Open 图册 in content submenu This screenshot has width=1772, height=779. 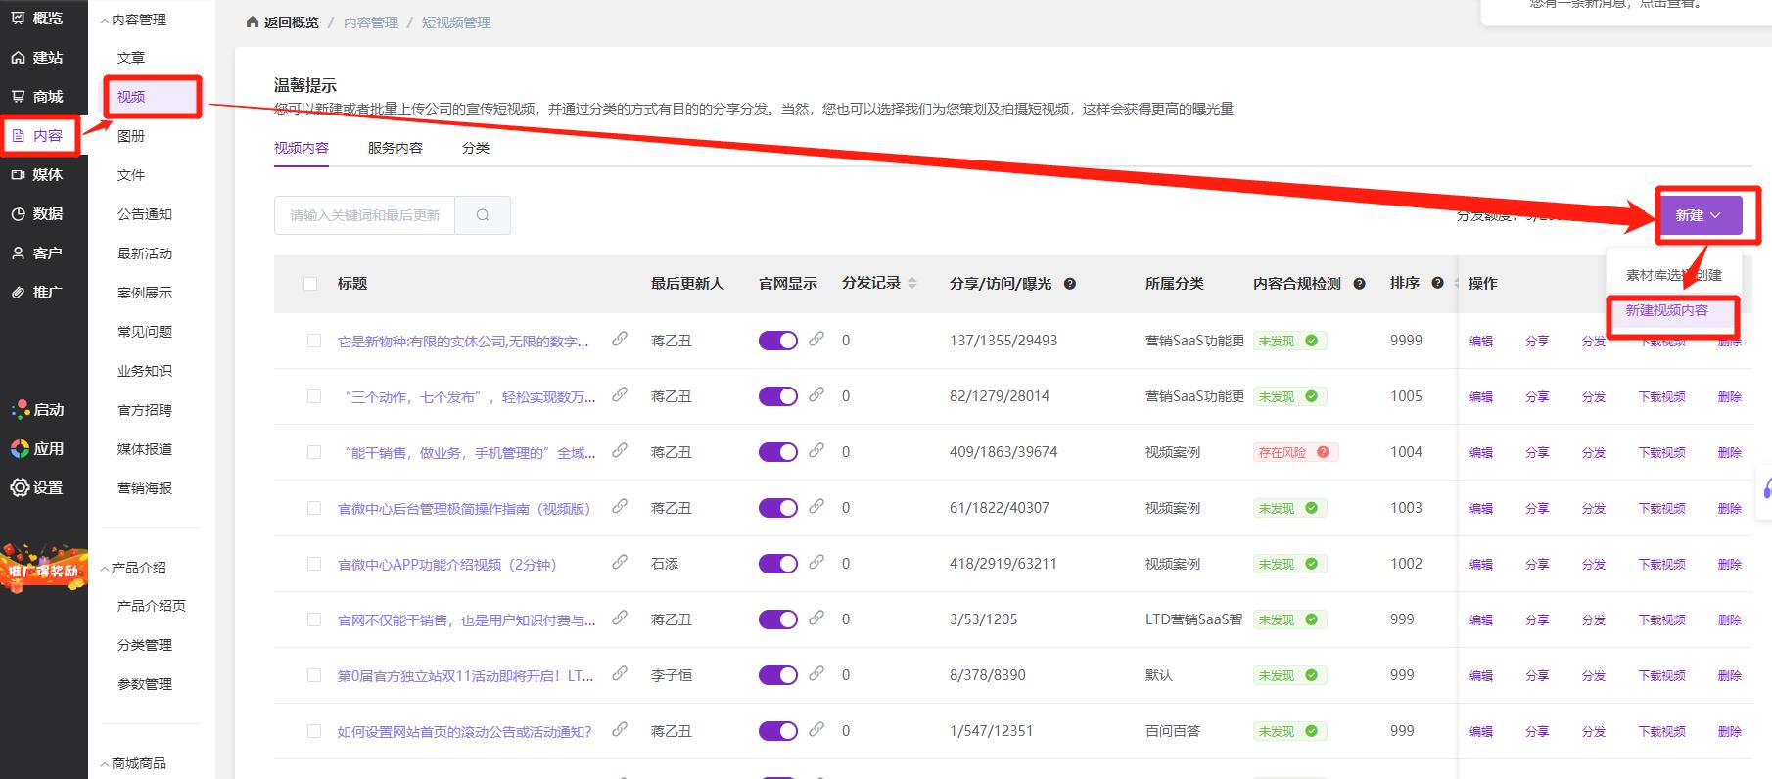click(x=131, y=136)
